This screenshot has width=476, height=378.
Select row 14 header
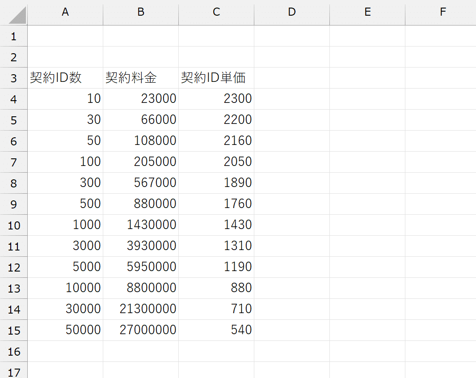14,309
